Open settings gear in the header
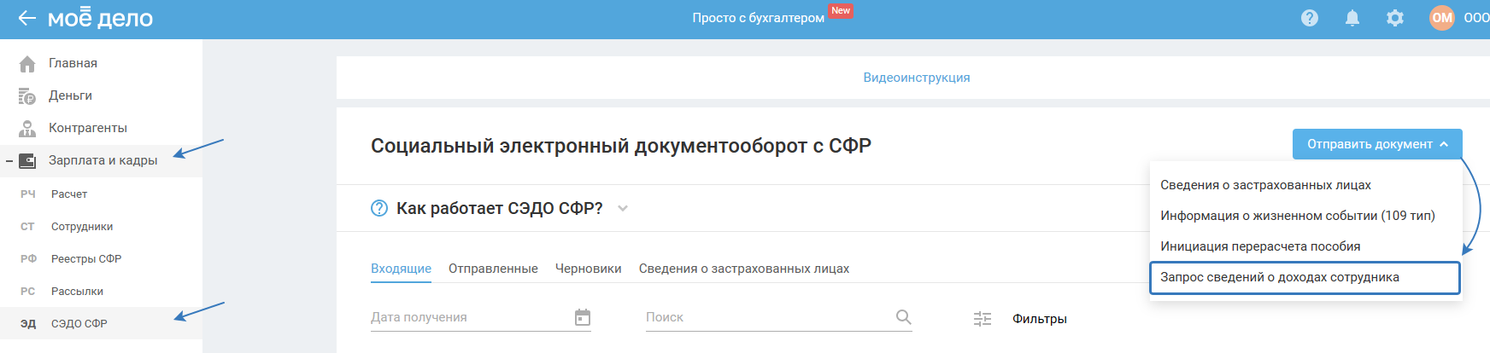 point(1394,18)
